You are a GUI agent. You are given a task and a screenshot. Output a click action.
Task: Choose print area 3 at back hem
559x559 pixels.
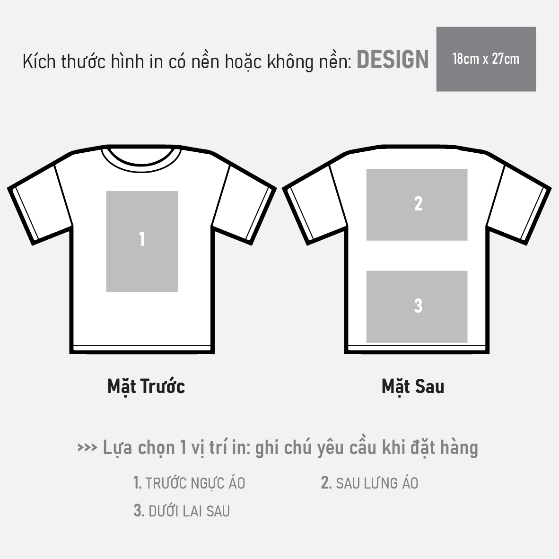(x=417, y=306)
